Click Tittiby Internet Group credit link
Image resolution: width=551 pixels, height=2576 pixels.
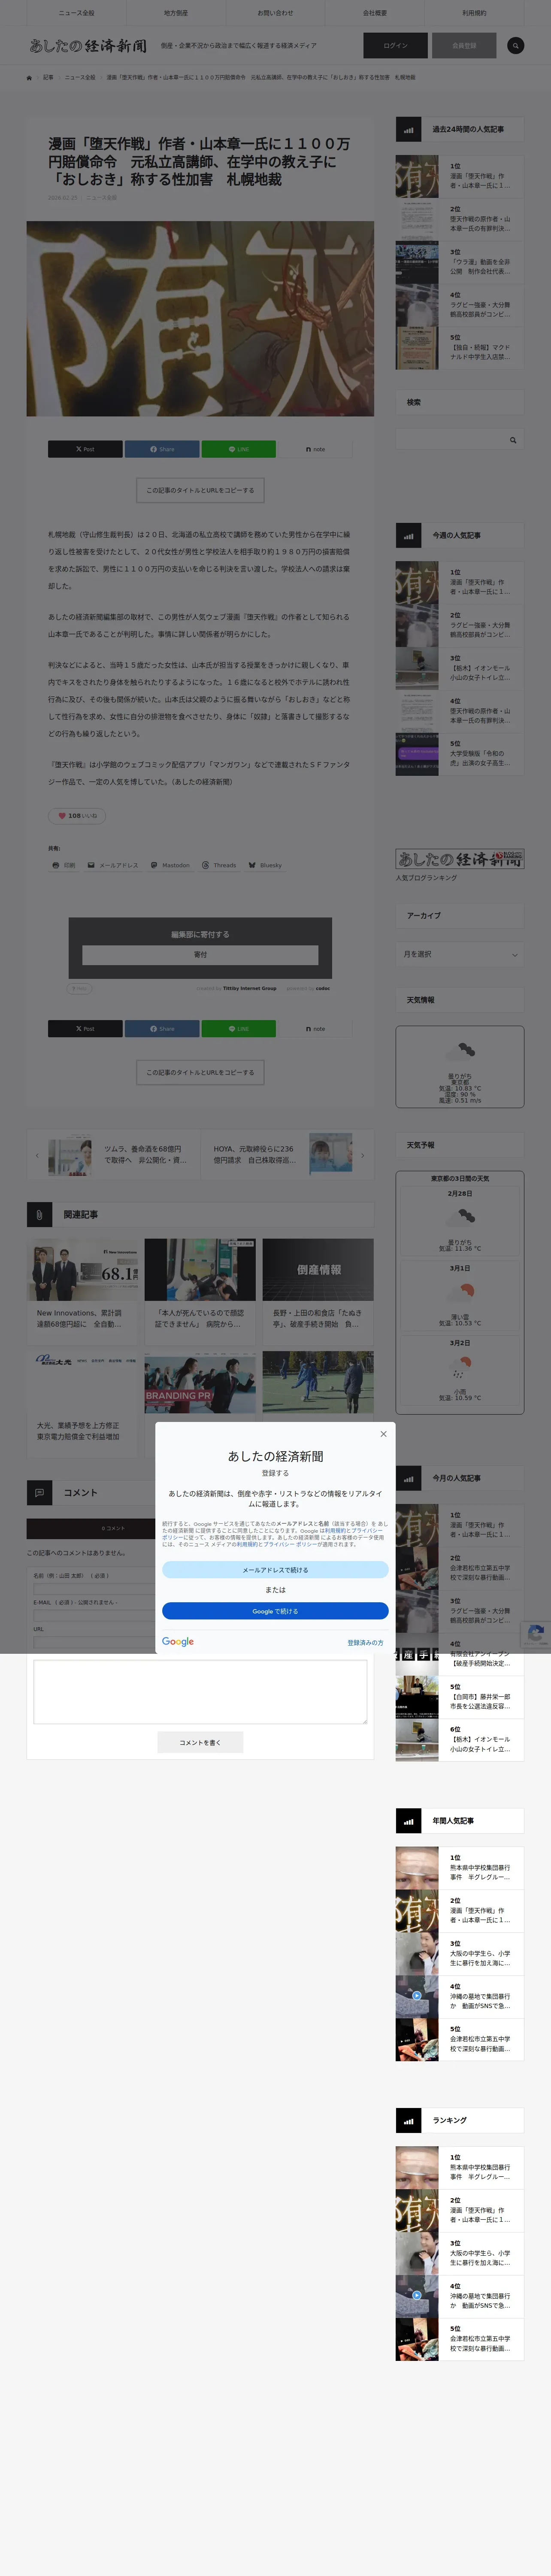[x=250, y=988]
